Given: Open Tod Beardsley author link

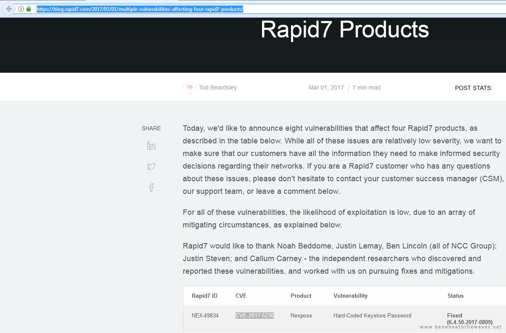Looking at the screenshot, I should coord(218,87).
